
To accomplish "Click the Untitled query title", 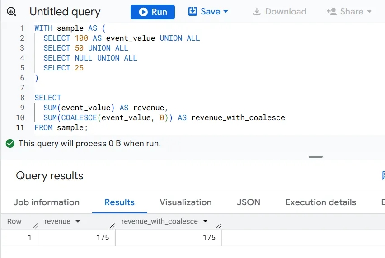I will [65, 12].
